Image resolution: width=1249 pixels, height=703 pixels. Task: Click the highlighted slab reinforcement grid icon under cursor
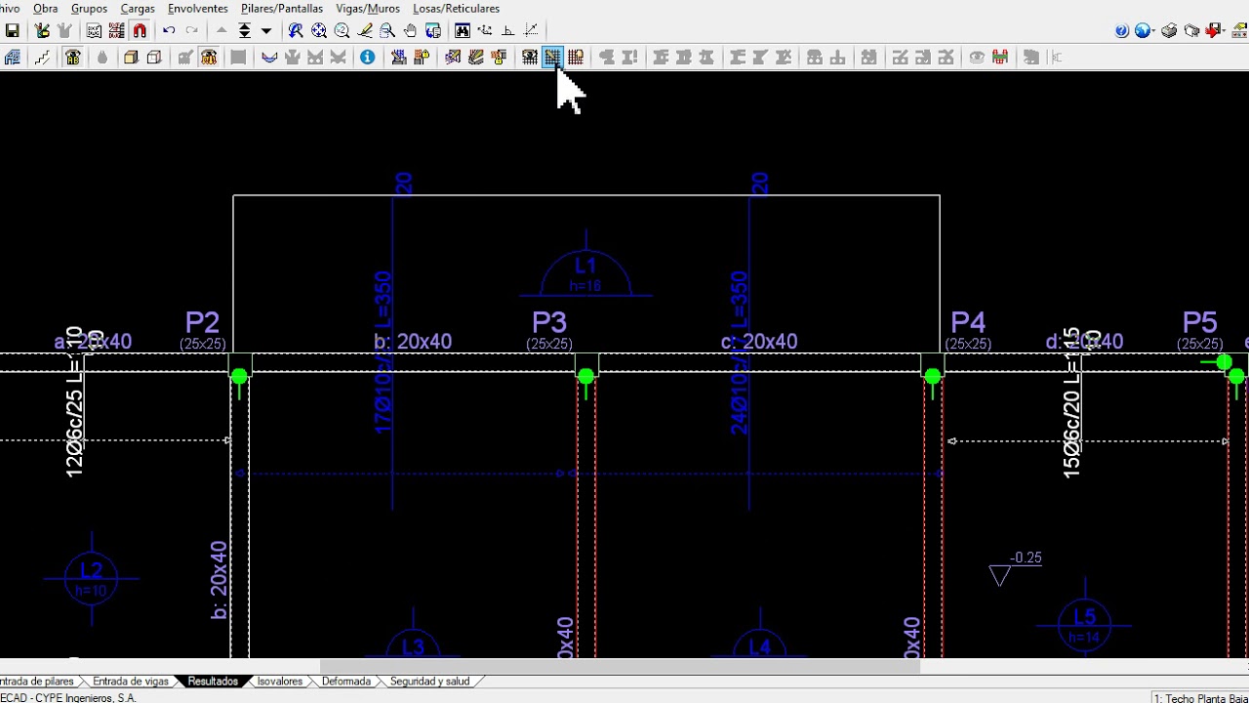tap(552, 58)
